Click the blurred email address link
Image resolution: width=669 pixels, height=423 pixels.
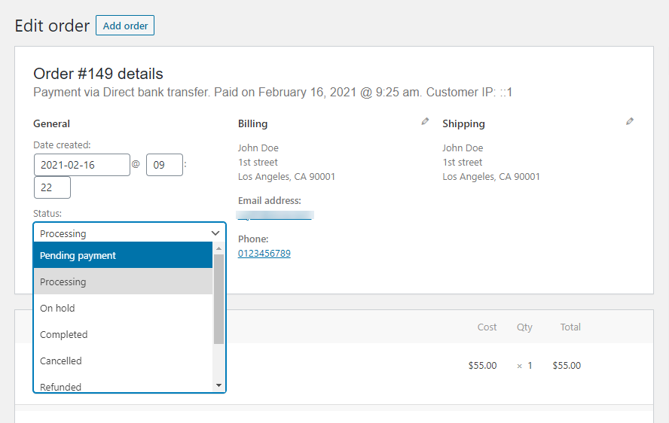275,215
